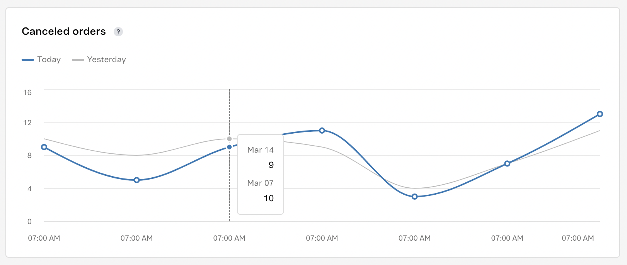
Task: Click the y-axis label 0
Action: click(29, 221)
